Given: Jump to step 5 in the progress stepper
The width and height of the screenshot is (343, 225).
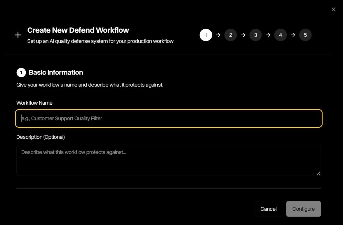Looking at the screenshot, I should [305, 35].
